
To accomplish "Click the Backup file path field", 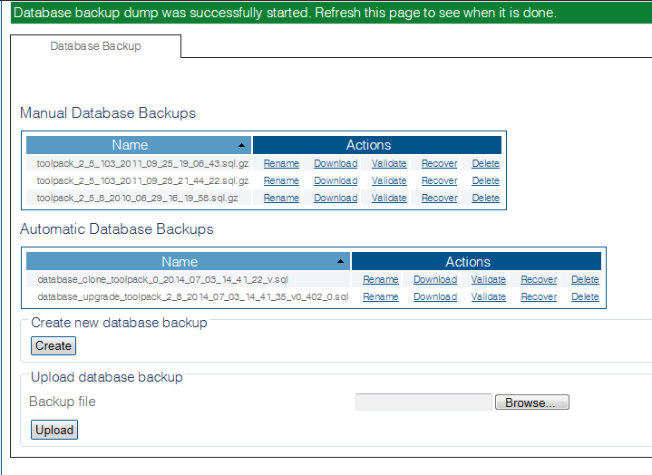I will click(x=423, y=402).
